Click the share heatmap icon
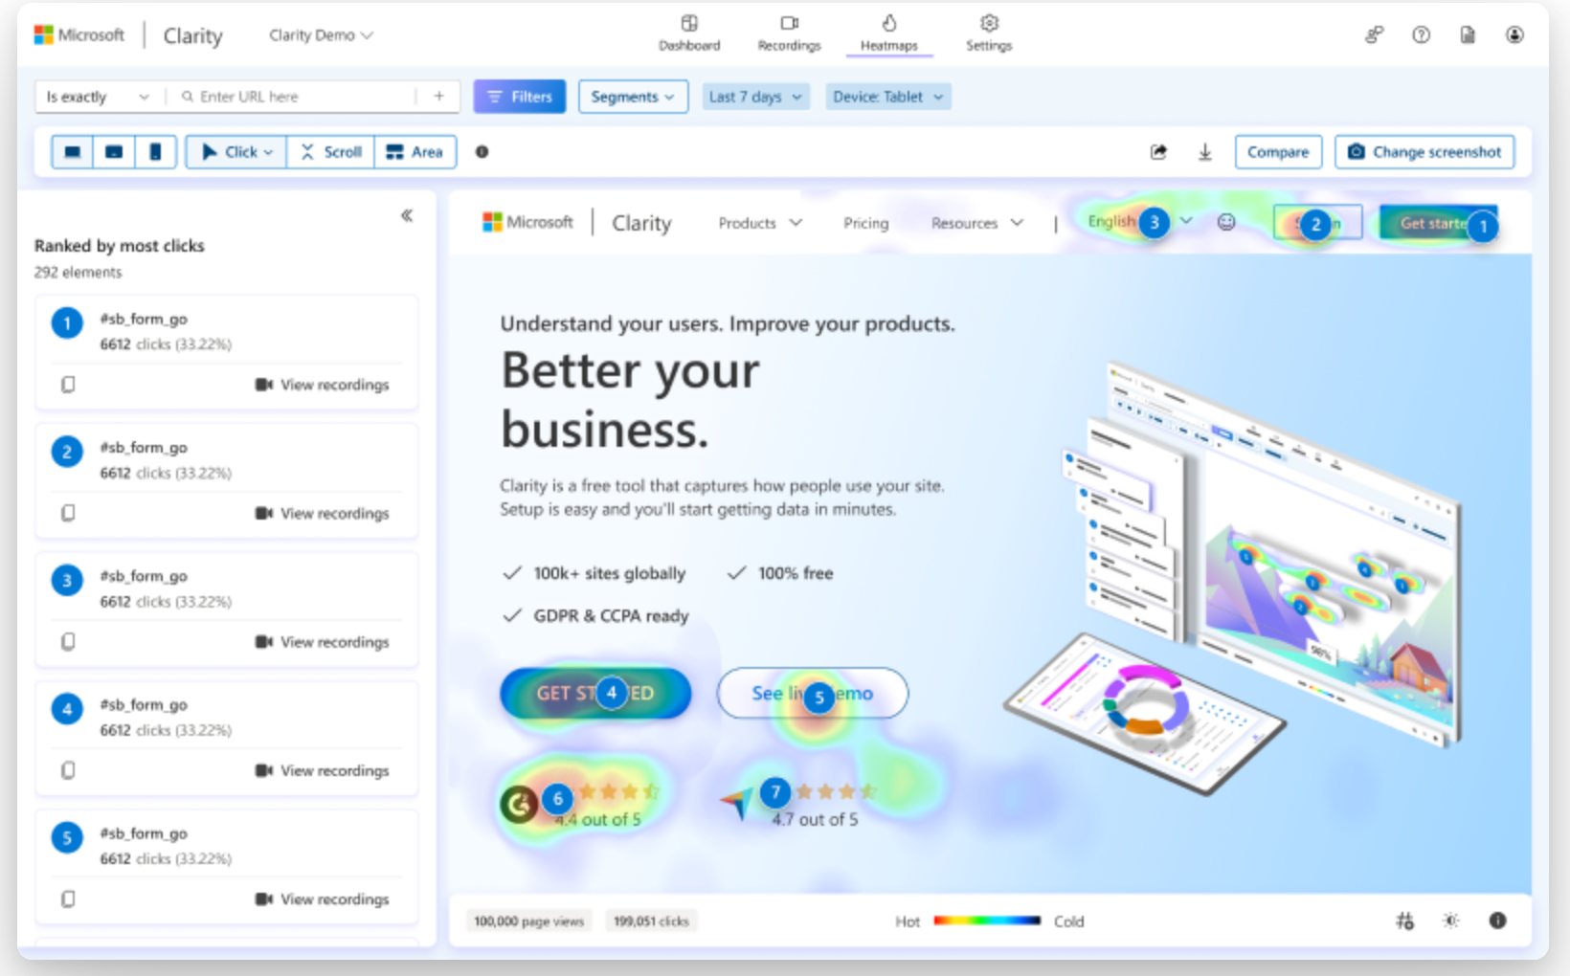Image resolution: width=1570 pixels, height=976 pixels. click(1158, 152)
